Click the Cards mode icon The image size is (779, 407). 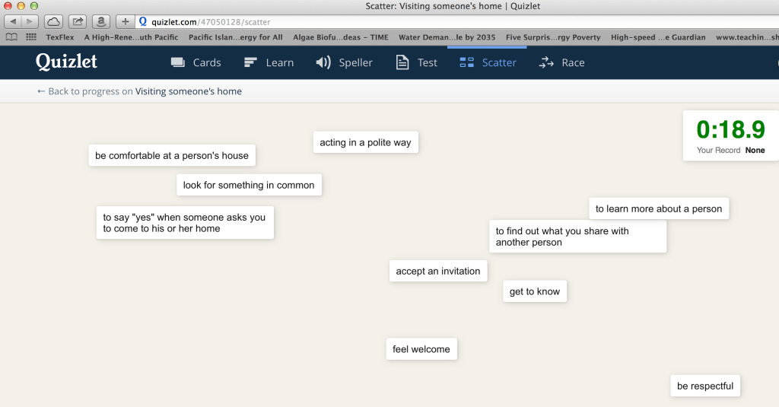click(178, 62)
